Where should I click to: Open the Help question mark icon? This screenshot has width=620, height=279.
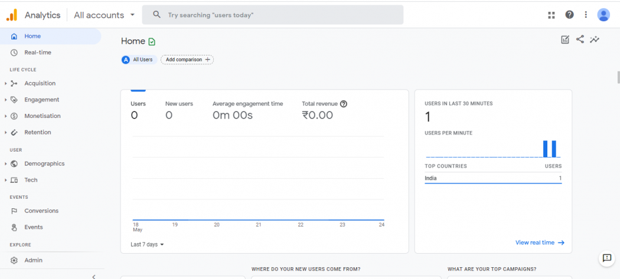click(x=569, y=15)
